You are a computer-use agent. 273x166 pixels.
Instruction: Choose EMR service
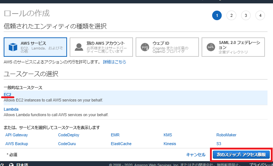click(115, 135)
